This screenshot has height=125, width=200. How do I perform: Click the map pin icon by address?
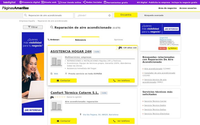click(81, 114)
